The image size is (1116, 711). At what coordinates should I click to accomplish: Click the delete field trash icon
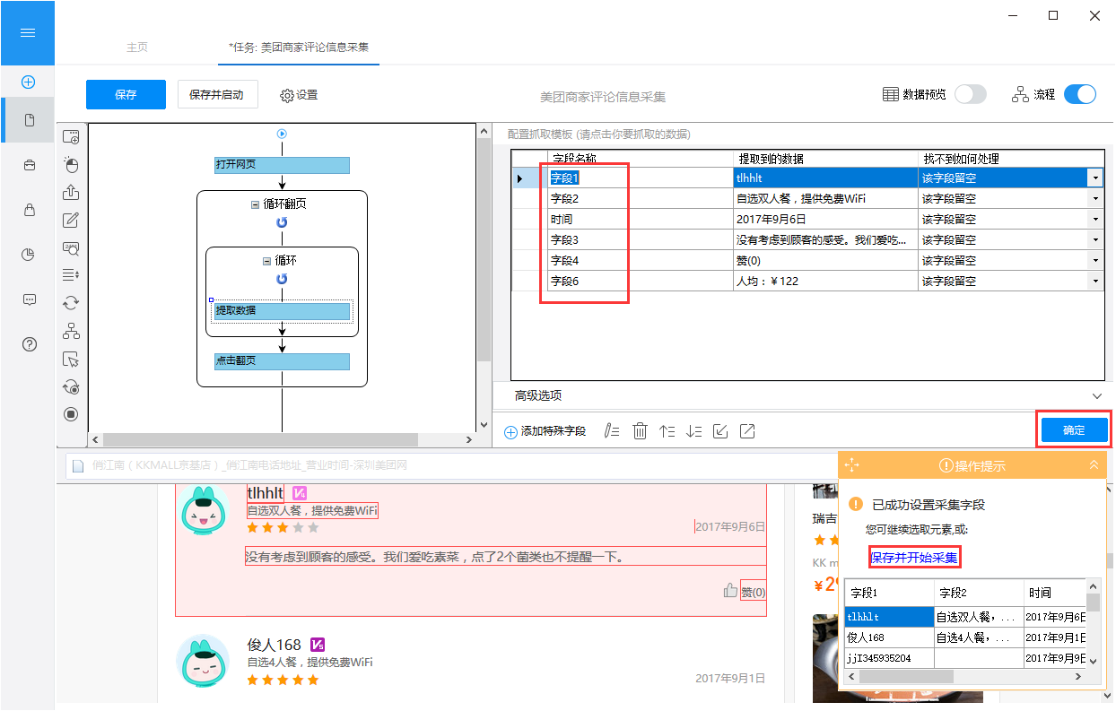[640, 431]
